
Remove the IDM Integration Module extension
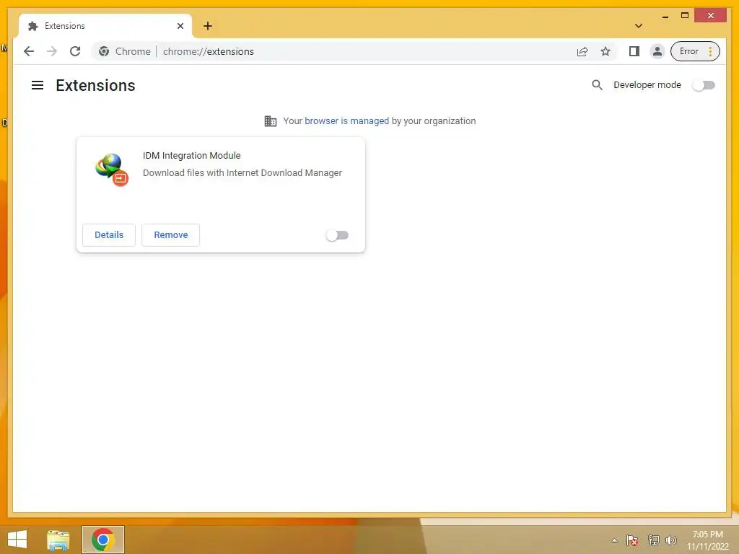(170, 235)
